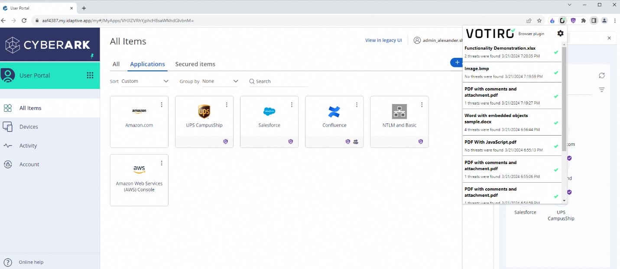The width and height of the screenshot is (620, 269).
Task: Select Word with embedded objects sample.docx entry
Action: 512,122
